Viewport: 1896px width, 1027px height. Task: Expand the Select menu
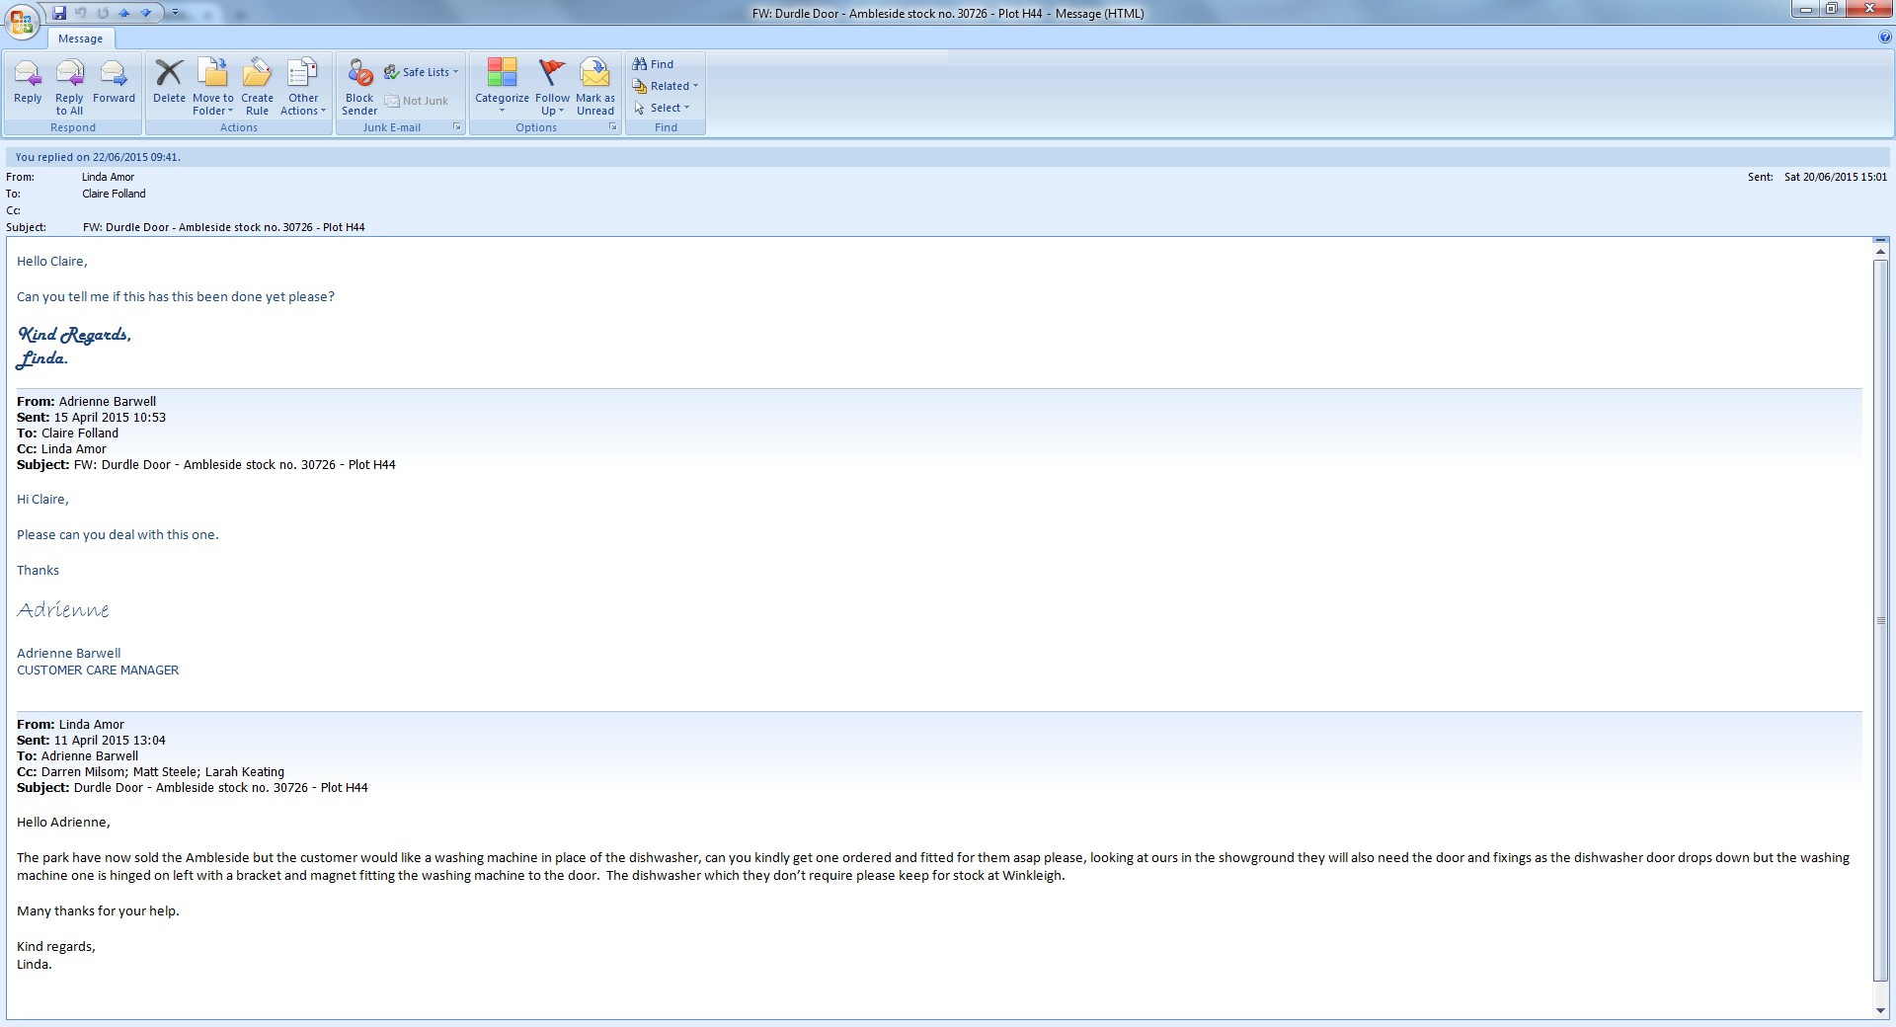662,108
